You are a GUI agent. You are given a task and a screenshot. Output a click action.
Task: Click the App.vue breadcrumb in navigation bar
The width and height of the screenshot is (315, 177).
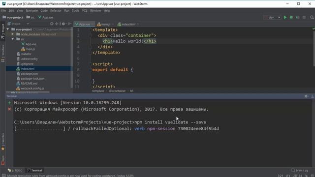46,18
